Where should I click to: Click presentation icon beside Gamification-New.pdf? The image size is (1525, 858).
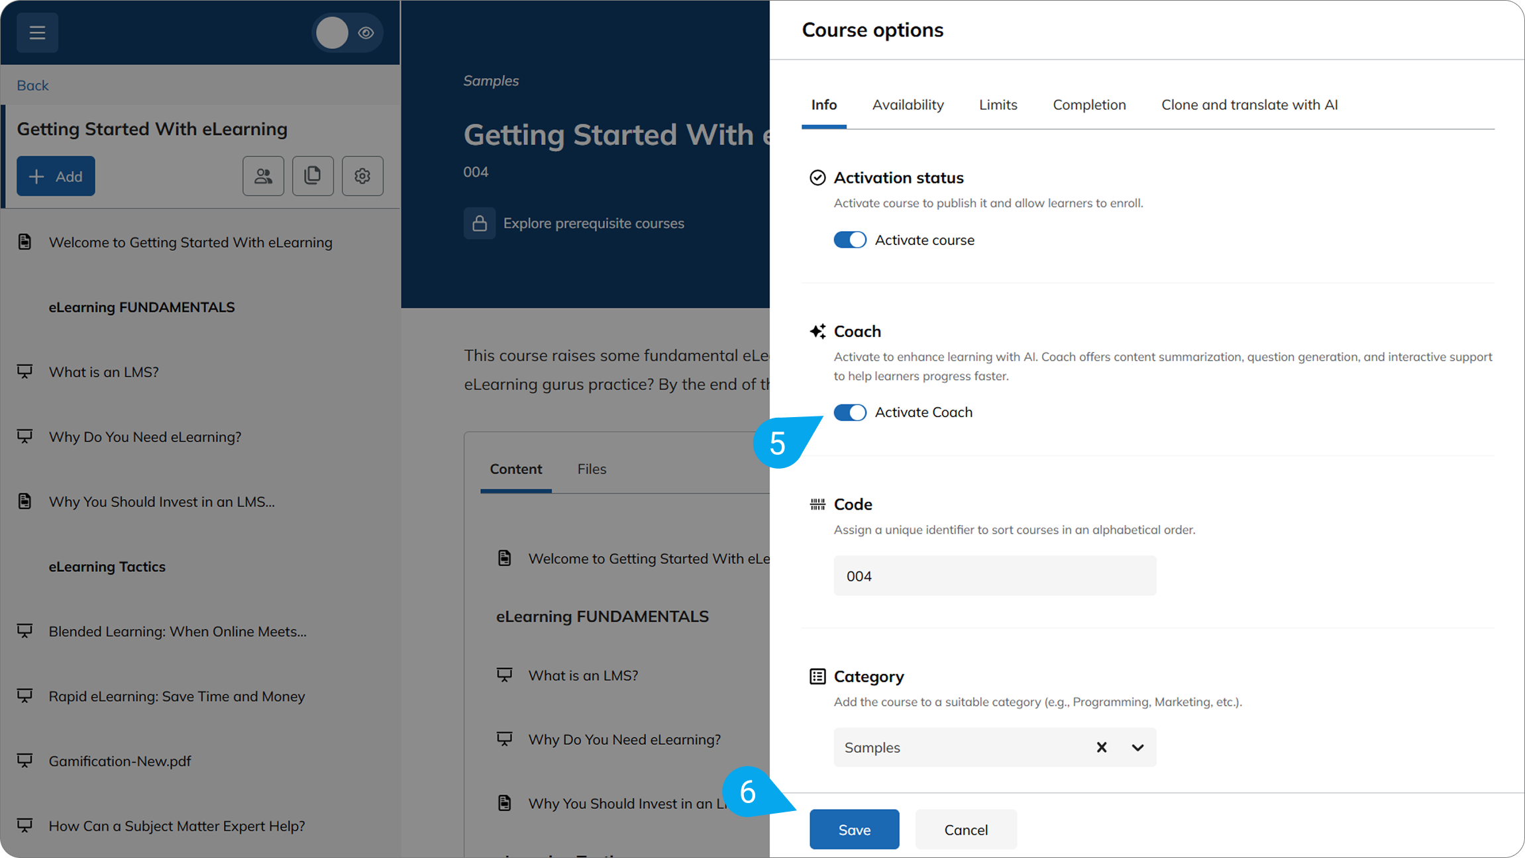click(x=25, y=761)
